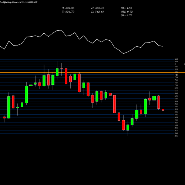Click the 469 price axis label

point(176,117)
